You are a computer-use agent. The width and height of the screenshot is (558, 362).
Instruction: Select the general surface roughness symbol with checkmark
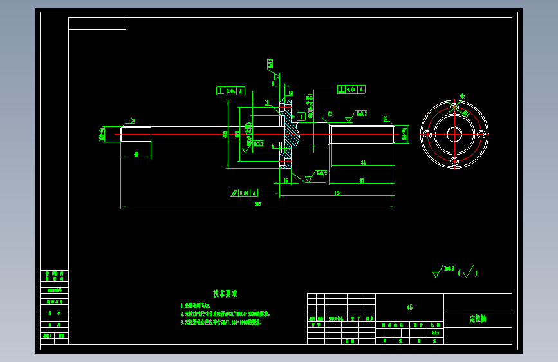(455, 272)
